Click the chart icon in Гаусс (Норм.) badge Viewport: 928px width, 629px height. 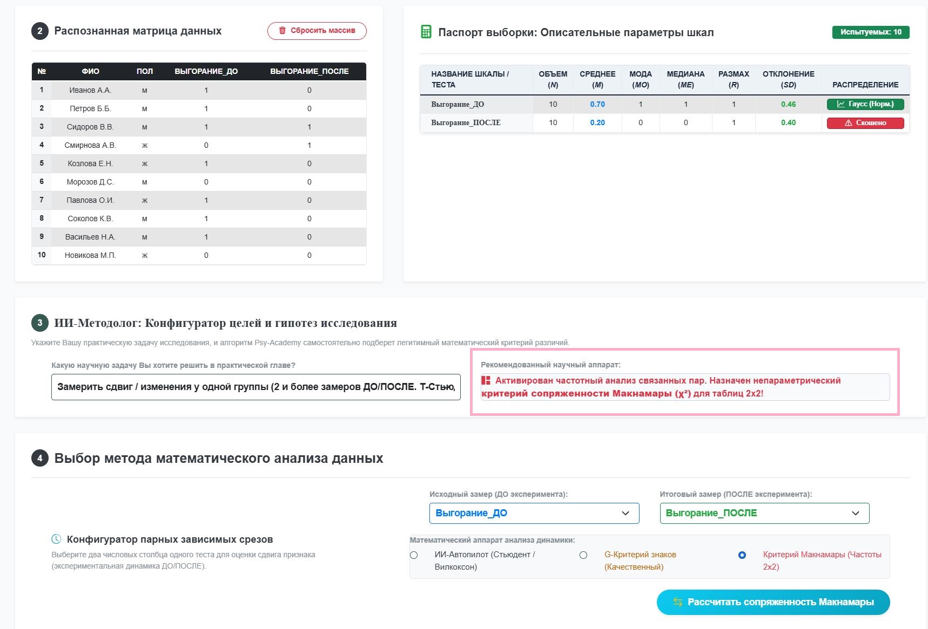point(840,104)
